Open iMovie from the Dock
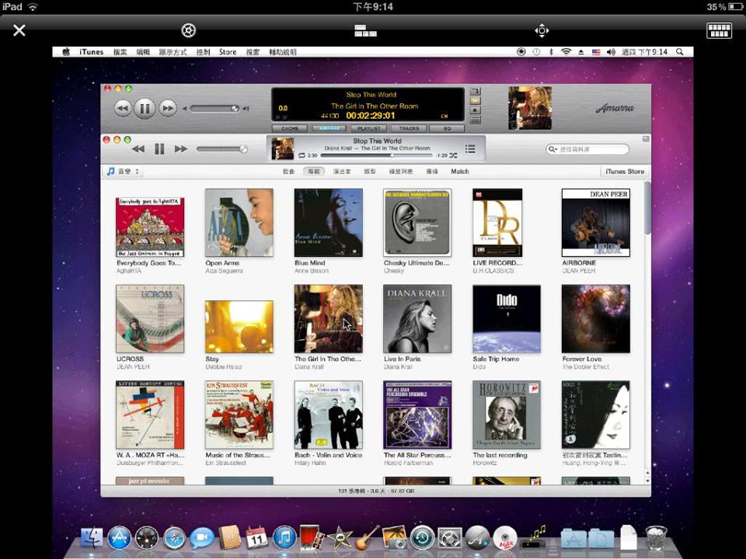The width and height of the screenshot is (746, 559). tap(340, 539)
